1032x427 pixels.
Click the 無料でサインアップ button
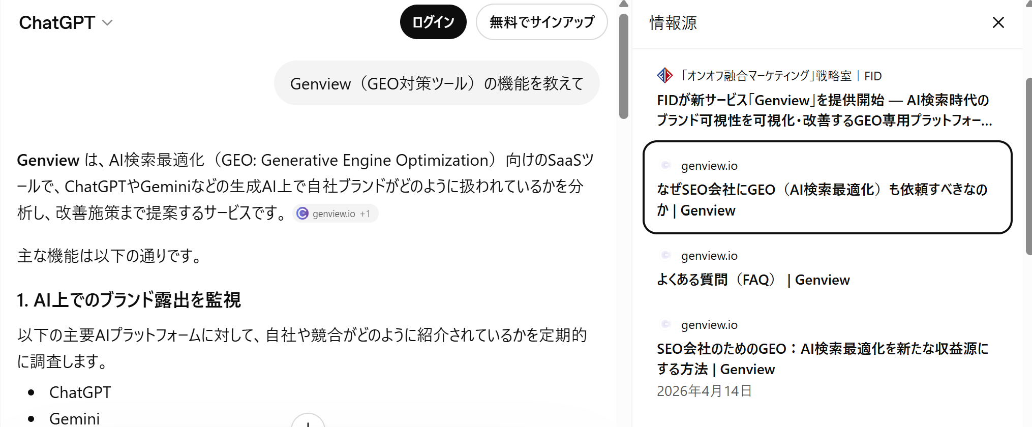coord(541,22)
